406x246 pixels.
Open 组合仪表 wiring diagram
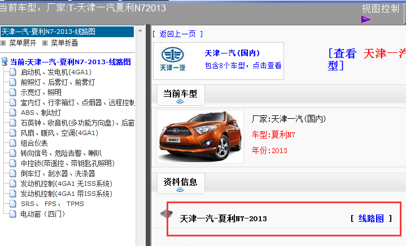(34, 143)
